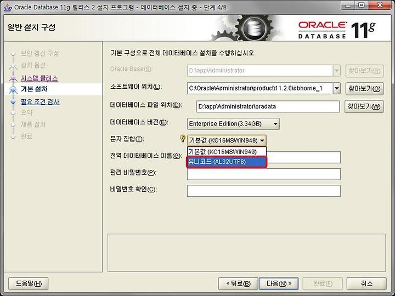Viewport: 395px width, 296px height.
Task: Click the empty message area panel
Action: (x=246, y=253)
